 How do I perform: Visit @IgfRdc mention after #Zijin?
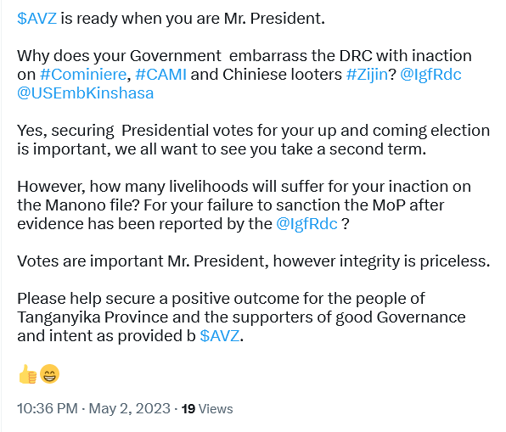click(430, 75)
